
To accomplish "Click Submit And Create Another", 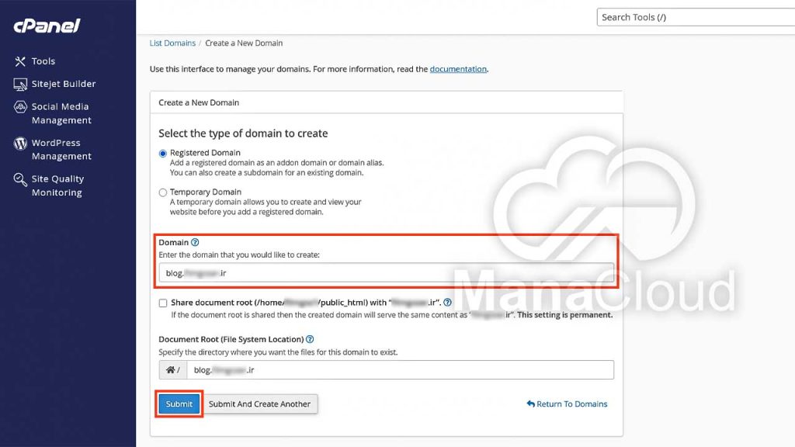I will [x=259, y=404].
